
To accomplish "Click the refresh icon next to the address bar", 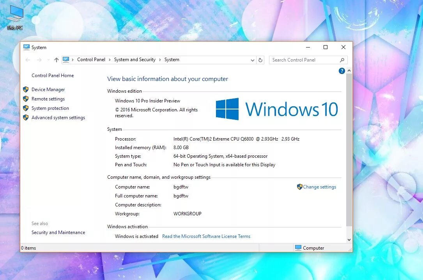I will pyautogui.click(x=260, y=60).
